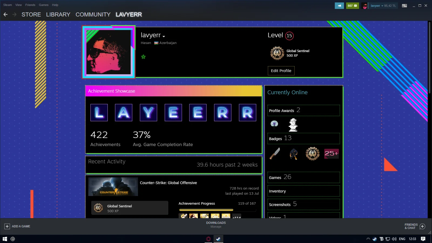Open the announcements megaphone icon

tap(339, 6)
